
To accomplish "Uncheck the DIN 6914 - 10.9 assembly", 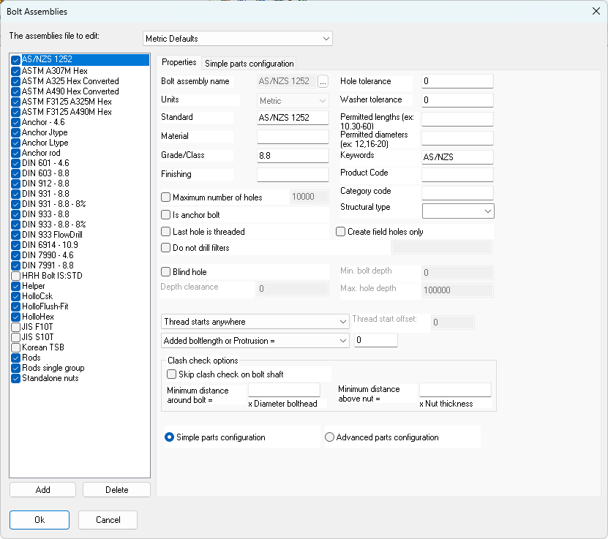I will [x=16, y=245].
